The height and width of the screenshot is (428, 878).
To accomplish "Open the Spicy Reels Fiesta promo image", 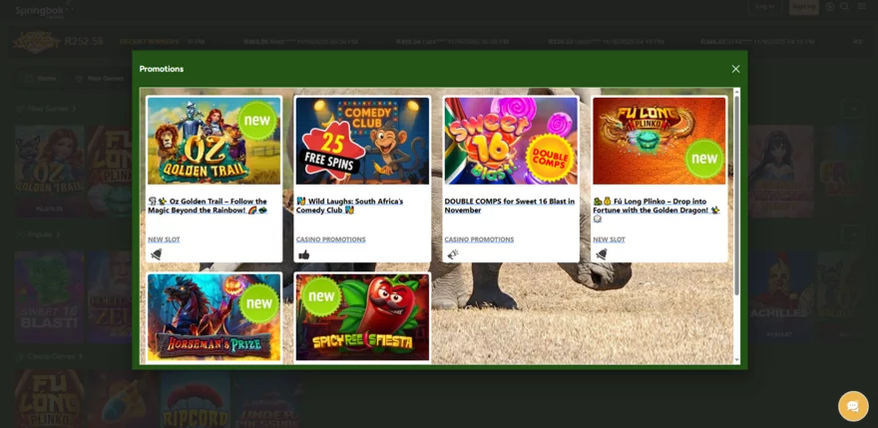I will click(x=362, y=317).
